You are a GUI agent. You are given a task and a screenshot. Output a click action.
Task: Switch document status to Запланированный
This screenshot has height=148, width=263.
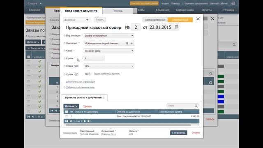(x=155, y=20)
